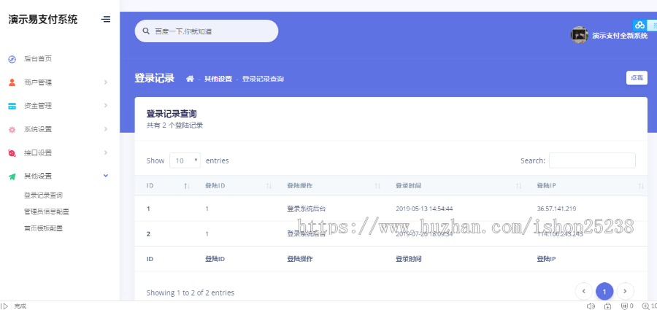Click the user icon beside 商户管理
Image resolution: width=657 pixels, height=310 pixels.
click(12, 82)
